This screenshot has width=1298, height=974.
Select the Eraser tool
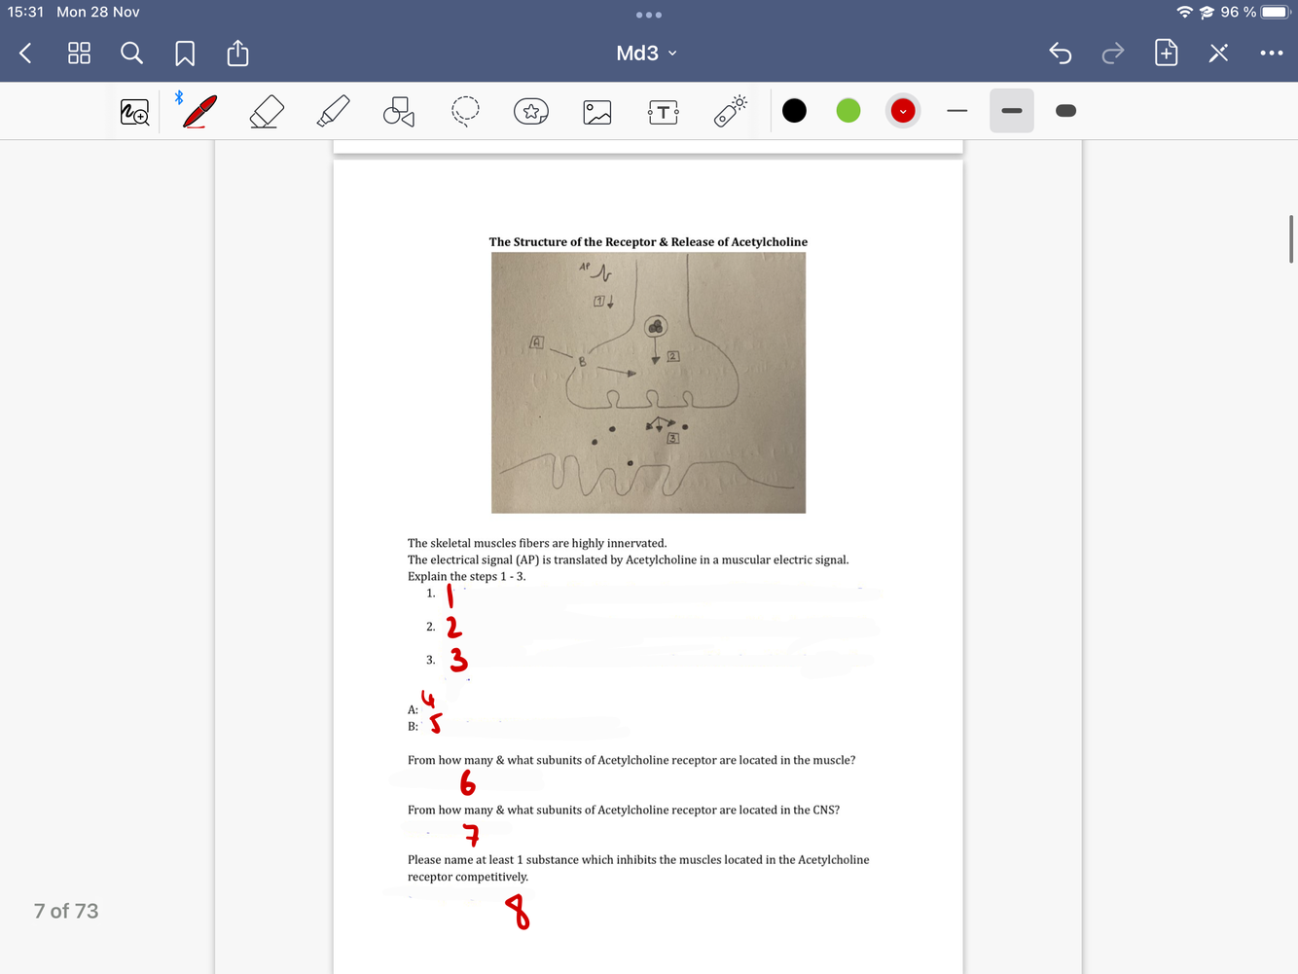267,111
